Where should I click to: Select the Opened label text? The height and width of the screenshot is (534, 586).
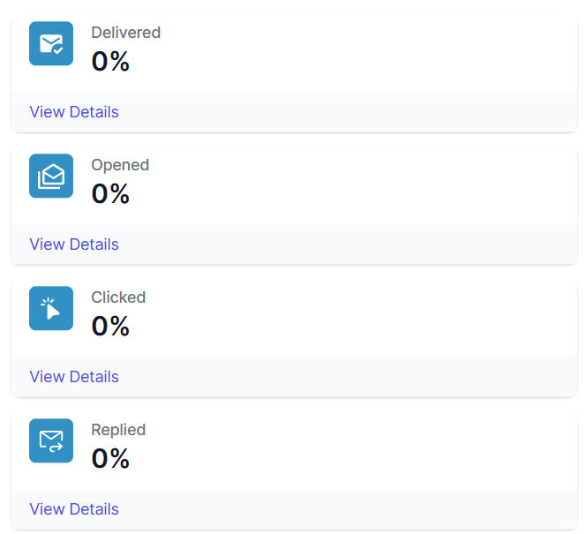pos(120,165)
